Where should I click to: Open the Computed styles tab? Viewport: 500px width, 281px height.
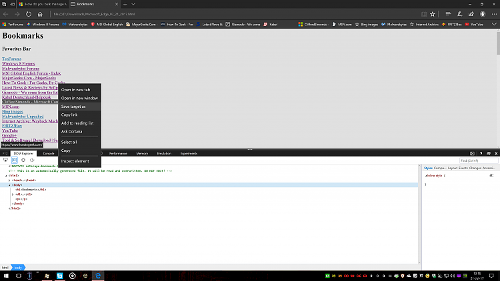[440, 168]
